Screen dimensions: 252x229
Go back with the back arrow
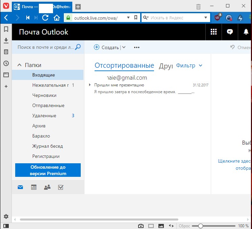(6, 18)
